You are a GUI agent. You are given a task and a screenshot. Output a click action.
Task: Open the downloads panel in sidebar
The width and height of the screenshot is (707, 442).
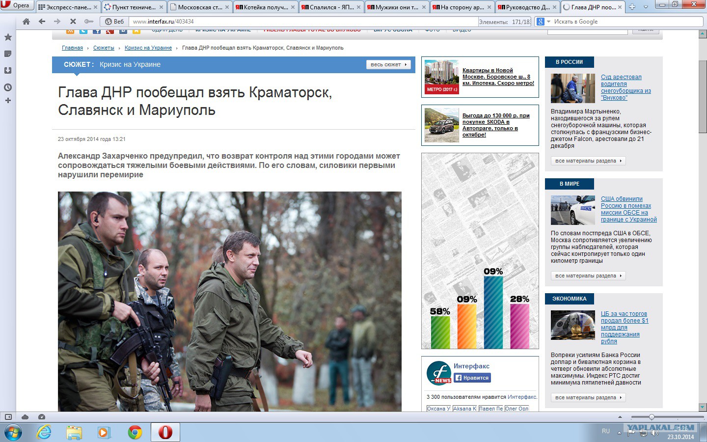[x=8, y=71]
